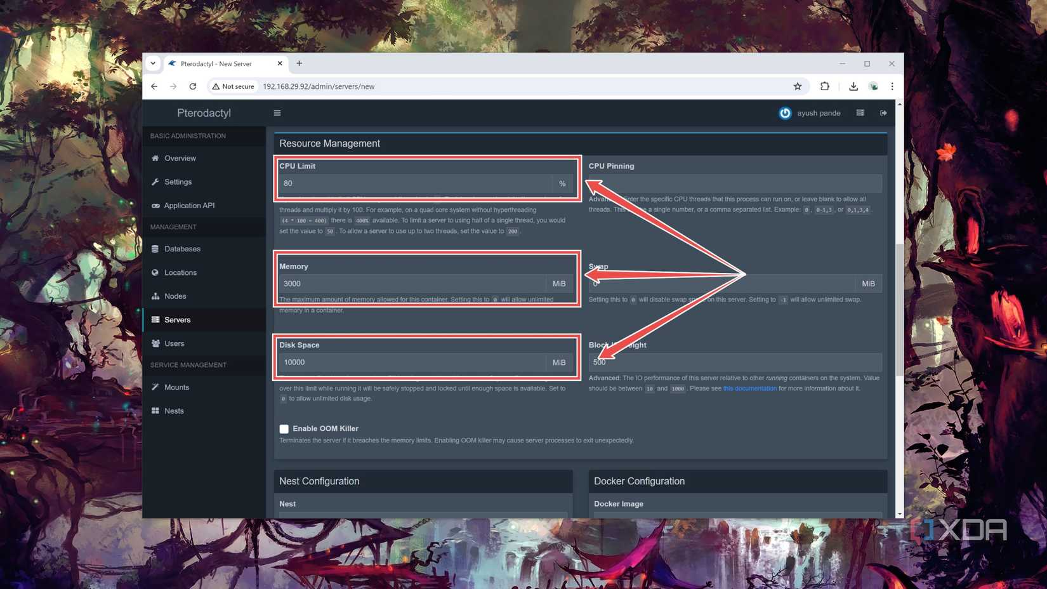1047x589 pixels.
Task: Open the Block IO documentation link
Action: pos(749,388)
